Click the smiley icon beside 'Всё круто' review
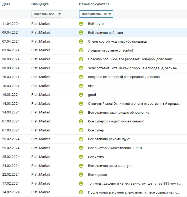 [81, 24]
